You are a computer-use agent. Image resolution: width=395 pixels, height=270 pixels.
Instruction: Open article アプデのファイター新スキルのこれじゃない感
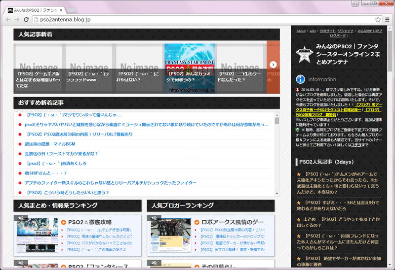(111, 183)
